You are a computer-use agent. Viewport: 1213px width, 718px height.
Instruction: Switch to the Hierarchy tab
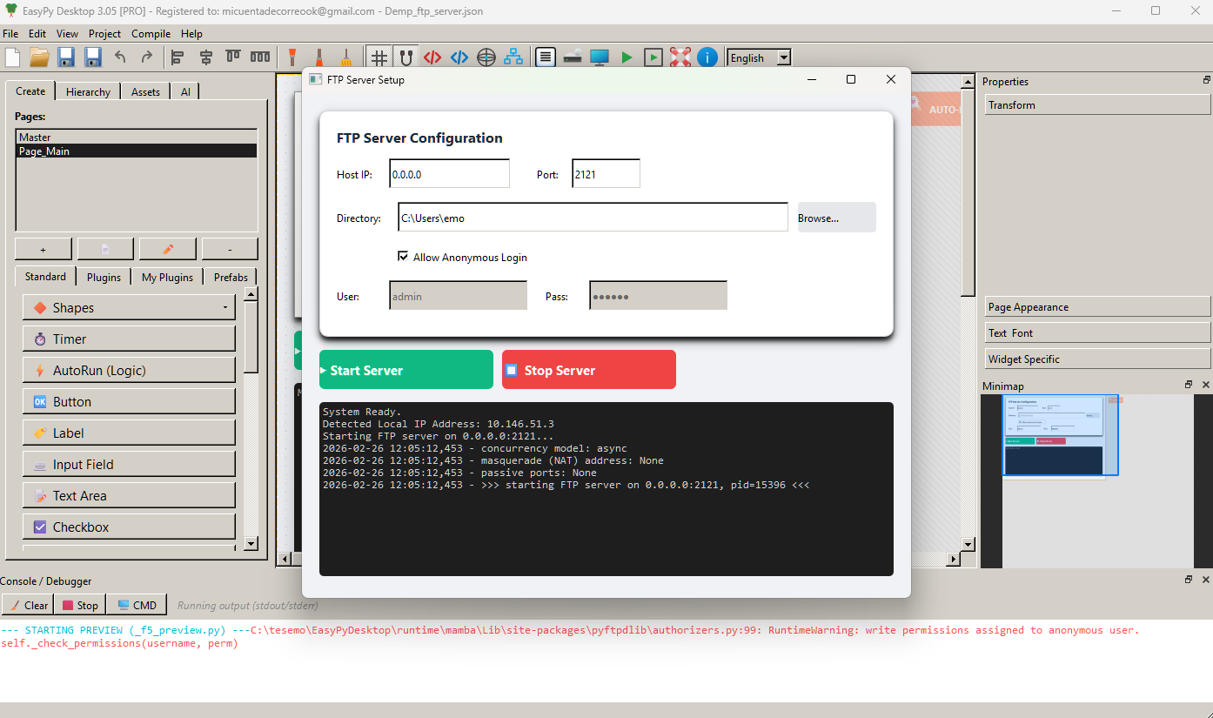(88, 91)
